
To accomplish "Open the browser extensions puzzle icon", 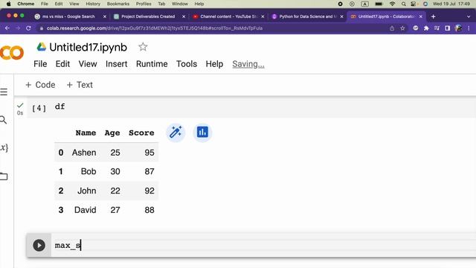I will [426, 28].
